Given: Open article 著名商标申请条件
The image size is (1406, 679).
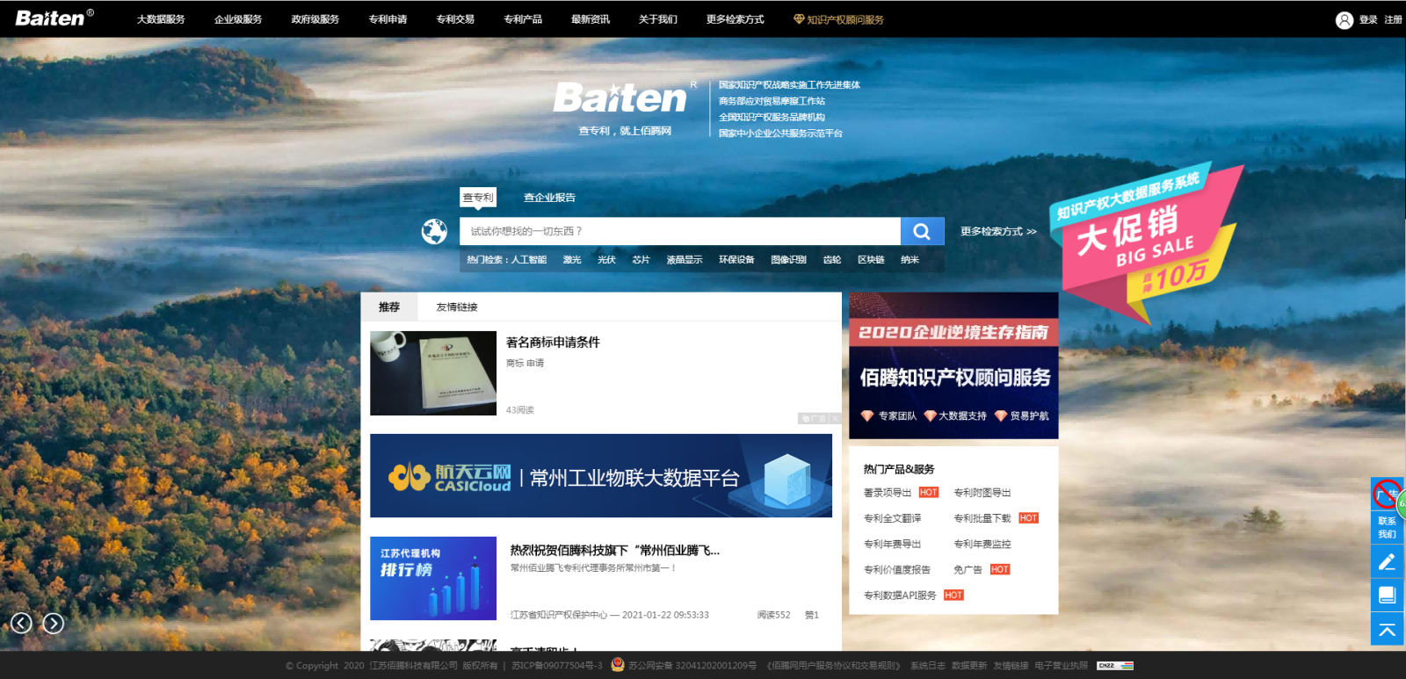Looking at the screenshot, I should click(x=553, y=343).
